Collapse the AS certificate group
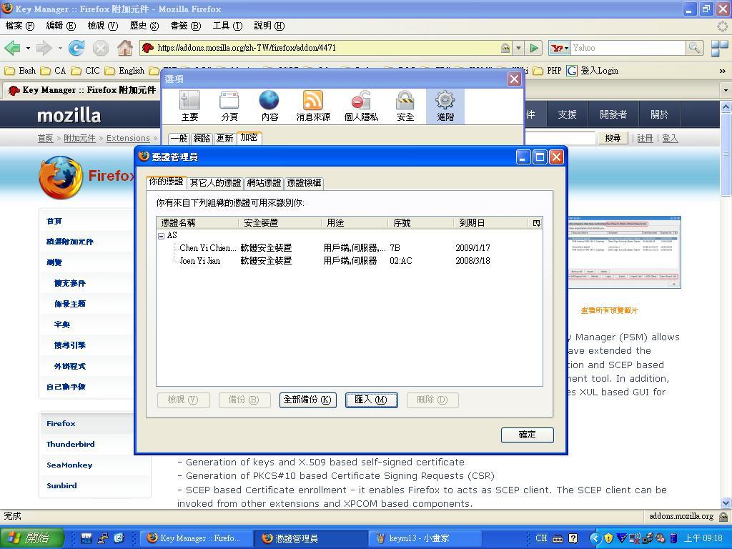 click(x=161, y=236)
